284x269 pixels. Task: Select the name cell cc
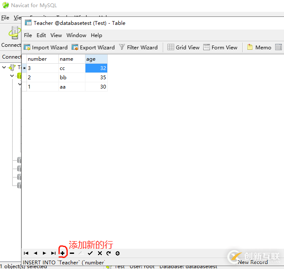tap(72, 68)
